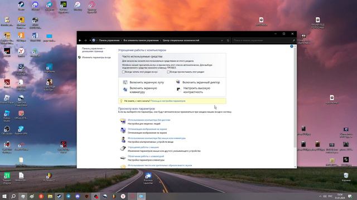The image size is (357, 200).
Task: Click the keyboard icon beside 'Облегчение работы с клавиатурой'
Action: [123, 158]
